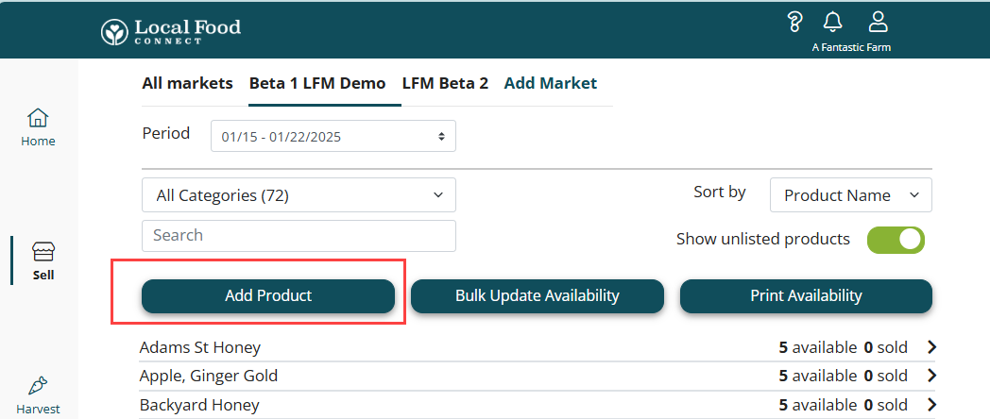Expand the Adams St Honey row chevron

coord(931,347)
